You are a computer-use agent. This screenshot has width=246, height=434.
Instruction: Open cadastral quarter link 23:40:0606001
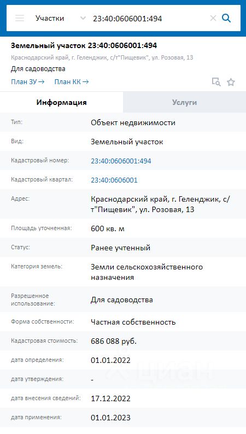coord(114,180)
